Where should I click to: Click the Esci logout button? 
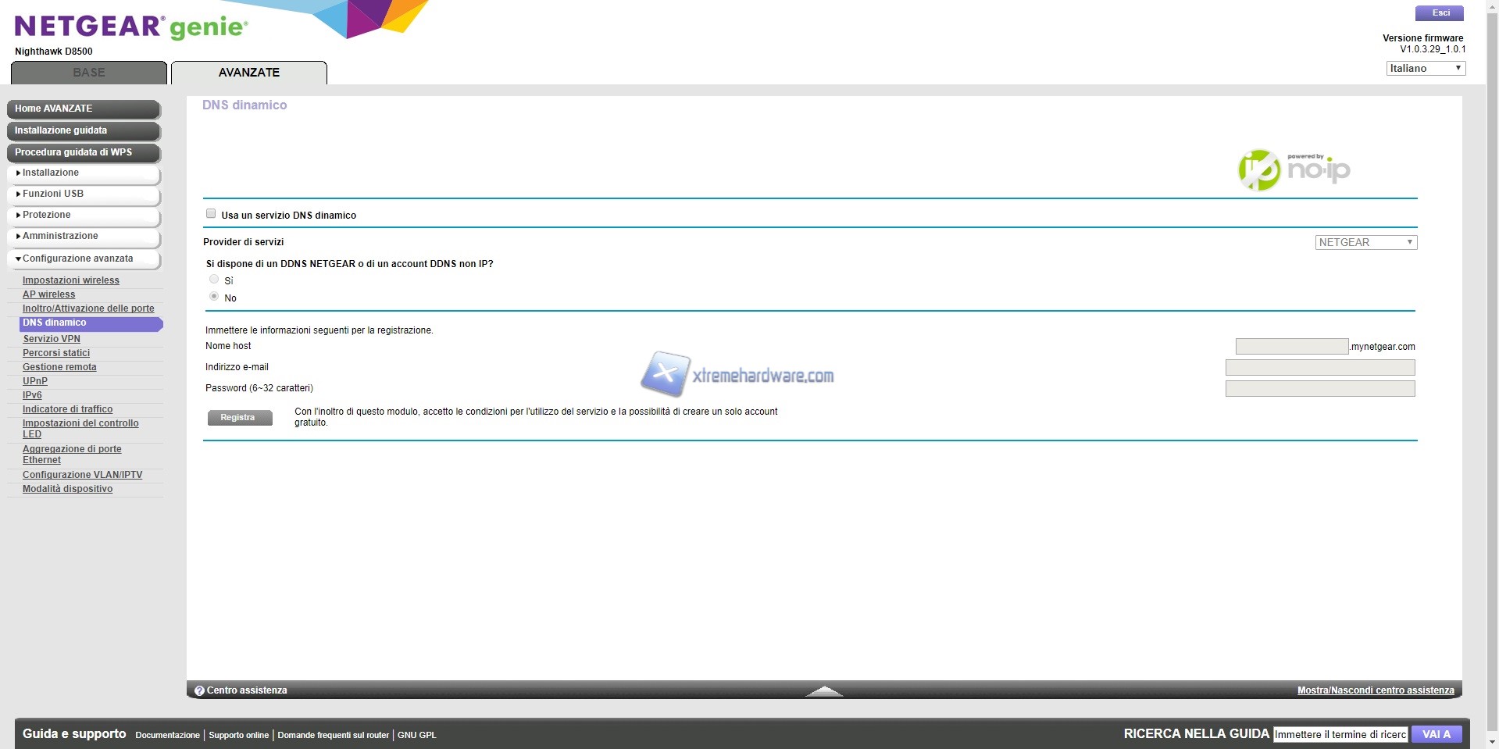click(x=1440, y=13)
